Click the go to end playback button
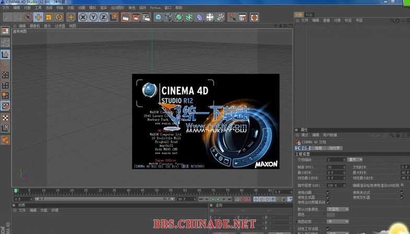The height and width of the screenshot is (234, 410). 229,199
